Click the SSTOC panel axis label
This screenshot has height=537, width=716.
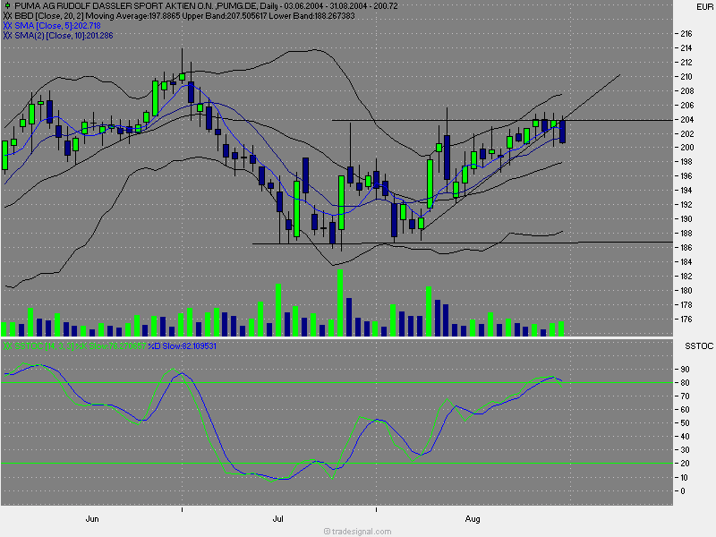pos(698,345)
